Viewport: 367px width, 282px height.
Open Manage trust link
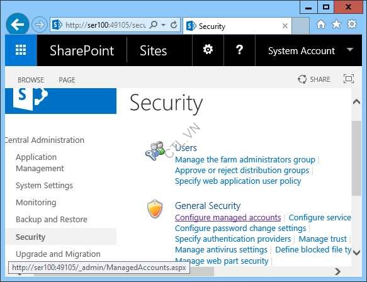point(322,239)
